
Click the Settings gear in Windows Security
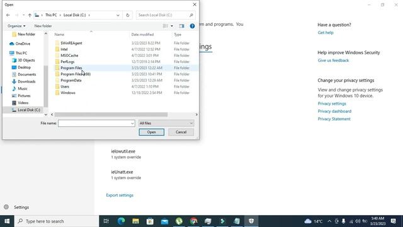coord(6,207)
